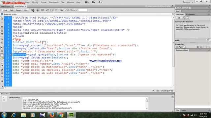Click the Wrap Tag pencil icon

point(2,69)
